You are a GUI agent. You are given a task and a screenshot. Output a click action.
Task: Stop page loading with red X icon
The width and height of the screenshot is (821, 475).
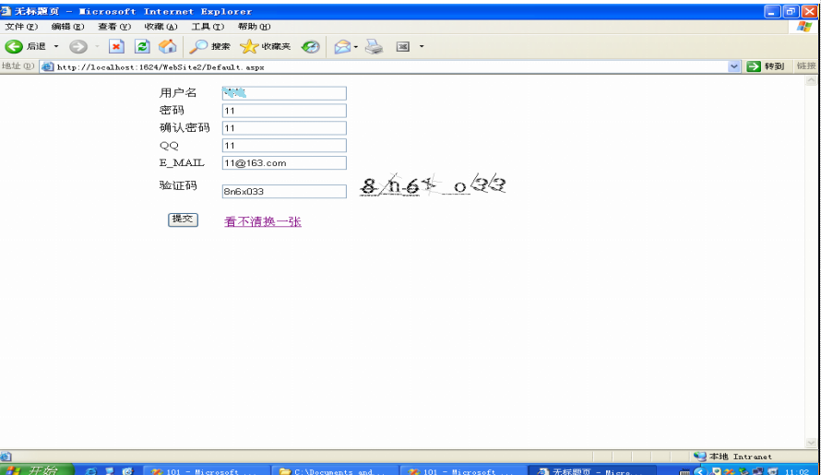pos(115,47)
